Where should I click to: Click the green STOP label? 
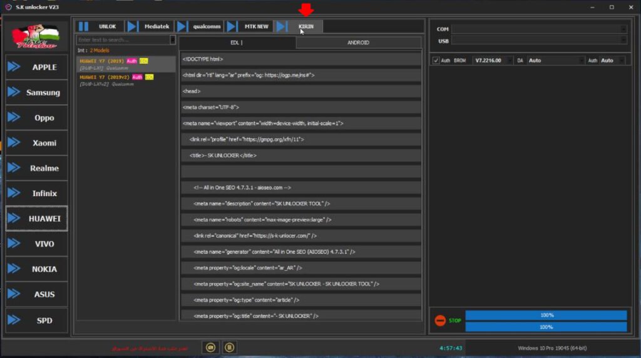[454, 321]
